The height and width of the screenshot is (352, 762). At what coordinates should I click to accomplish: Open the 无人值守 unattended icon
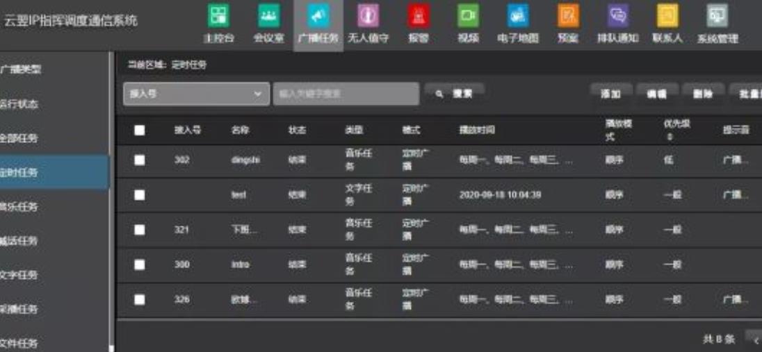coord(368,16)
